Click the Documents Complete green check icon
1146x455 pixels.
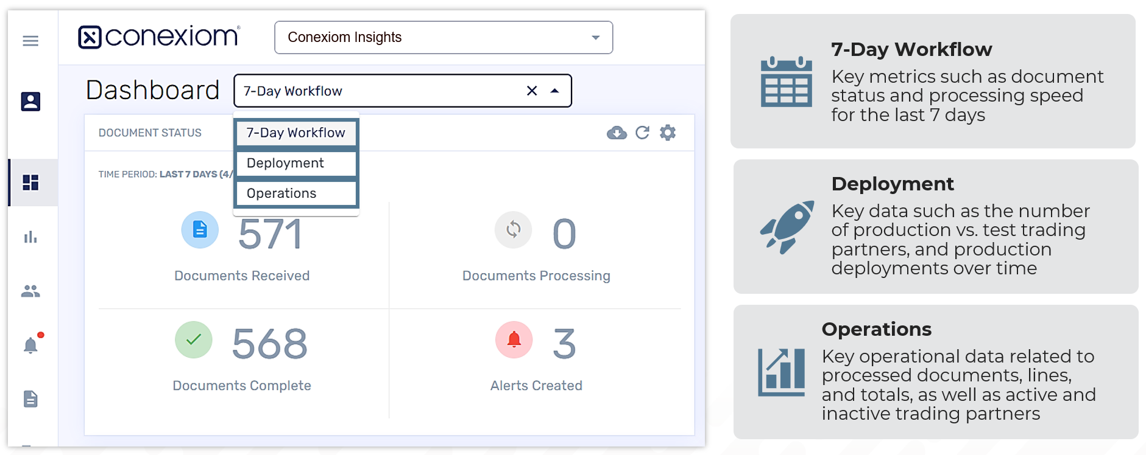coord(194,339)
